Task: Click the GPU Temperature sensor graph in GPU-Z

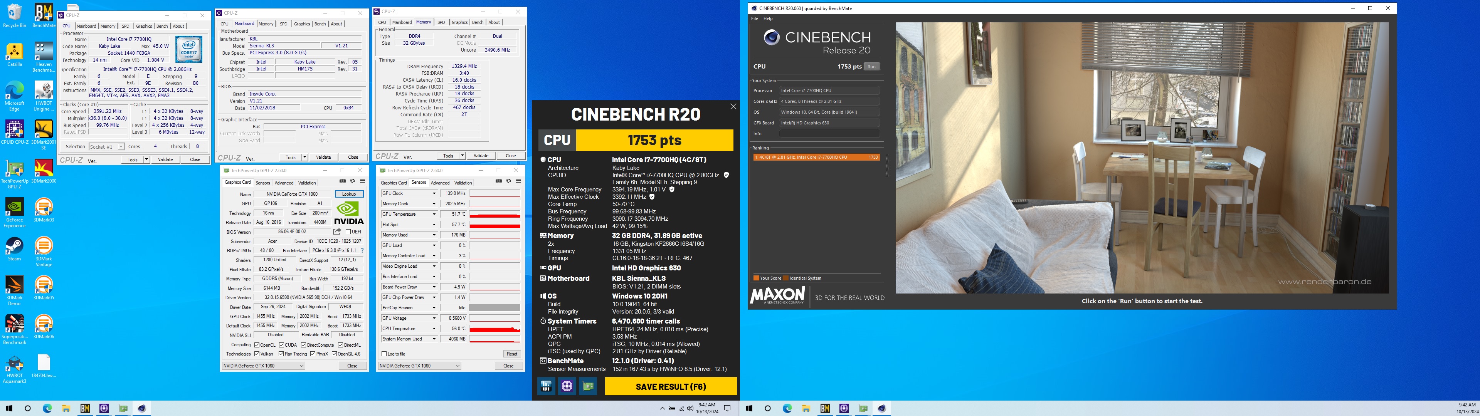Action: pos(494,214)
